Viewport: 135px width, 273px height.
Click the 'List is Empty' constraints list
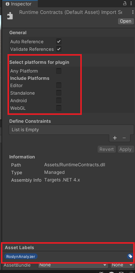[x=71, y=130]
